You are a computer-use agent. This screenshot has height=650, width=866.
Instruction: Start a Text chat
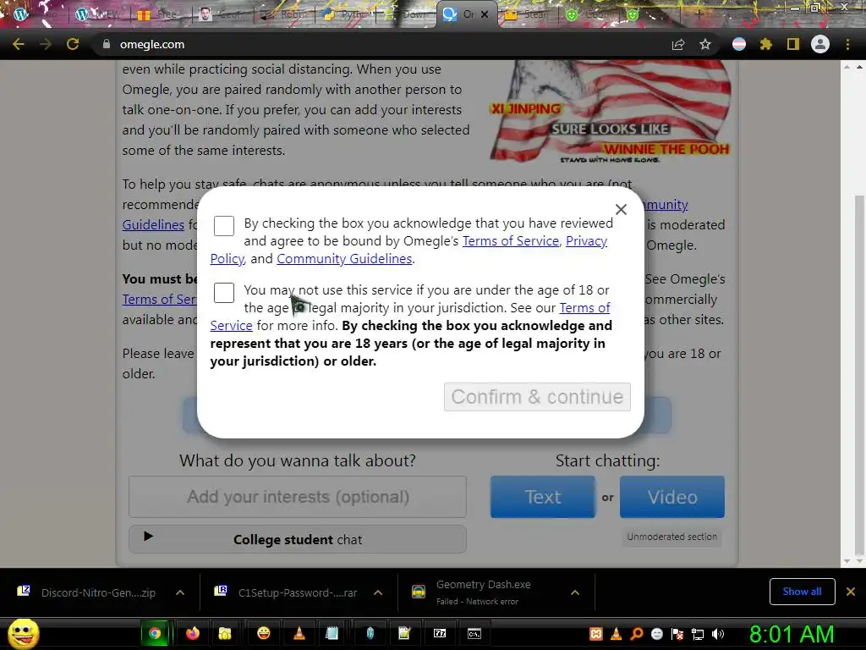point(542,497)
